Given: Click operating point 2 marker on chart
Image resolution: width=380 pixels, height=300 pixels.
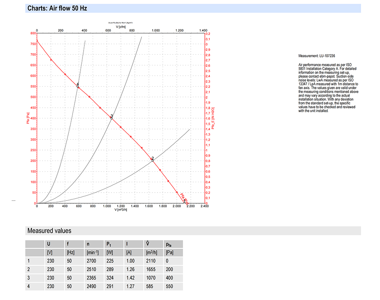Looking at the screenshot, I should click(x=153, y=160).
